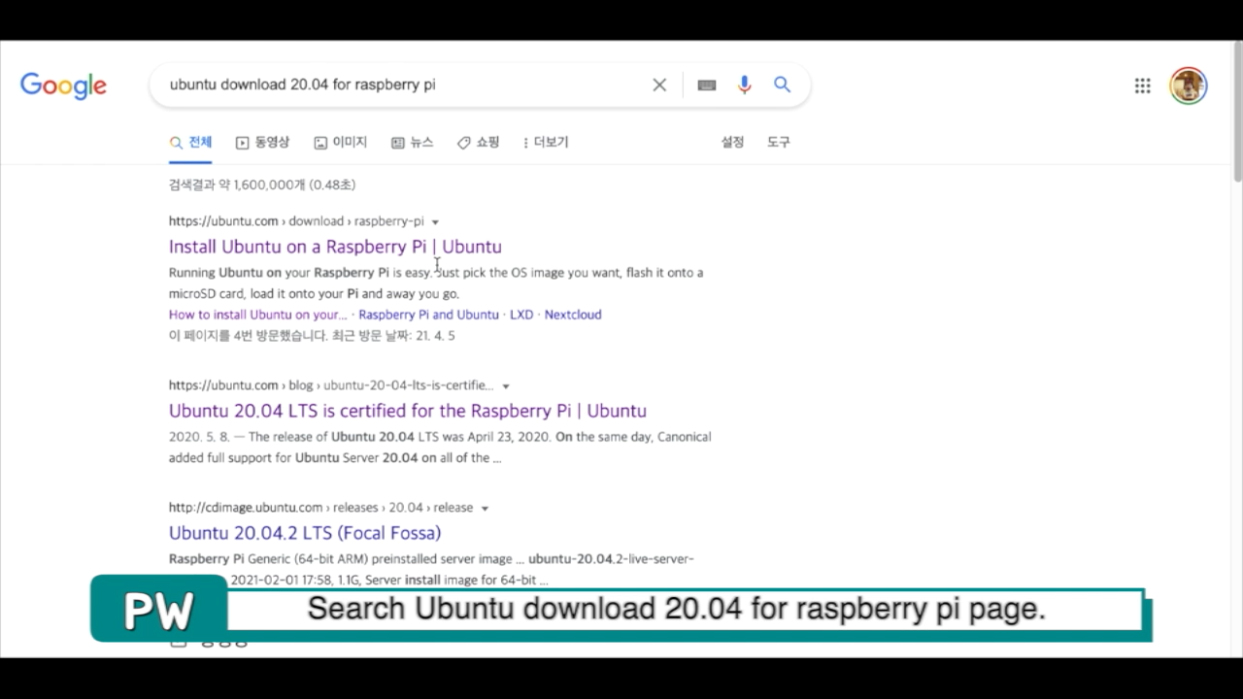Submit search with magnifying glass icon
Viewport: 1243px width, 699px height.
click(782, 85)
